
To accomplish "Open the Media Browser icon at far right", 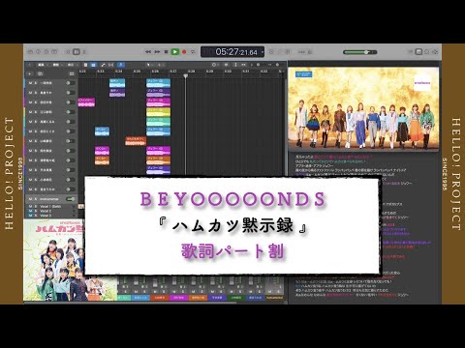I will click(435, 51).
